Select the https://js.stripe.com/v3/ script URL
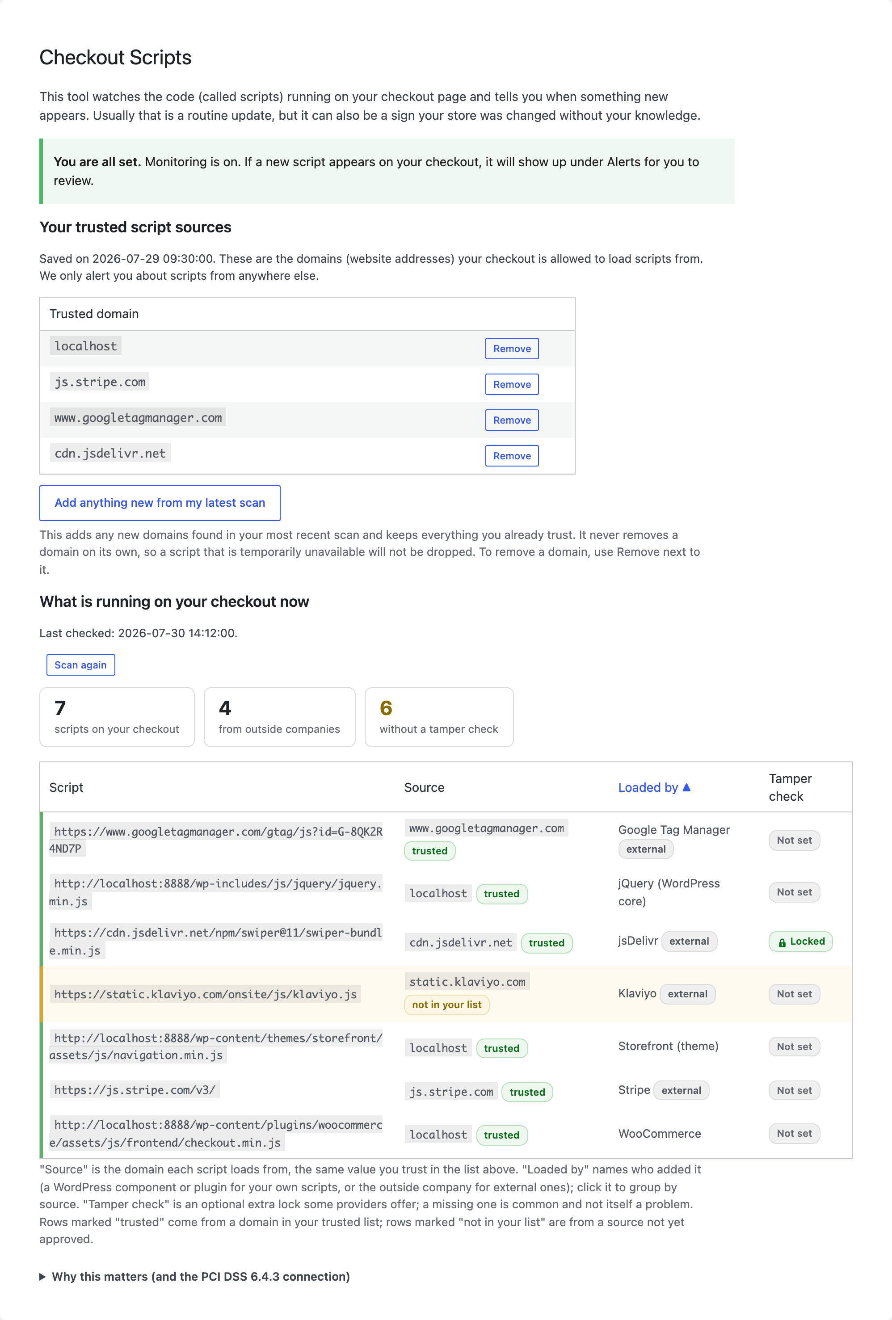The image size is (892, 1320). click(x=135, y=1089)
